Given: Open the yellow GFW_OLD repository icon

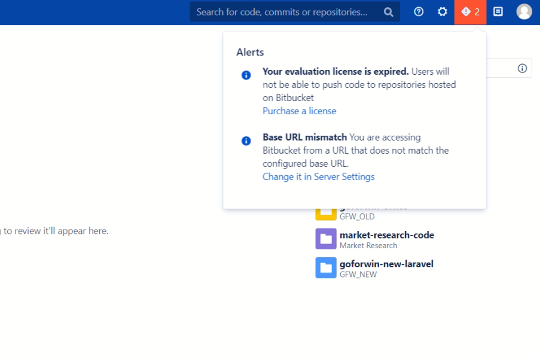Looking at the screenshot, I should tap(326, 214).
